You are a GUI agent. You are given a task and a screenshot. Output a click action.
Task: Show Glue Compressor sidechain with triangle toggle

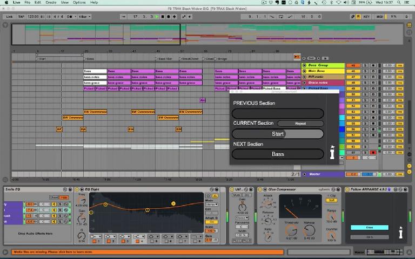pos(265,189)
